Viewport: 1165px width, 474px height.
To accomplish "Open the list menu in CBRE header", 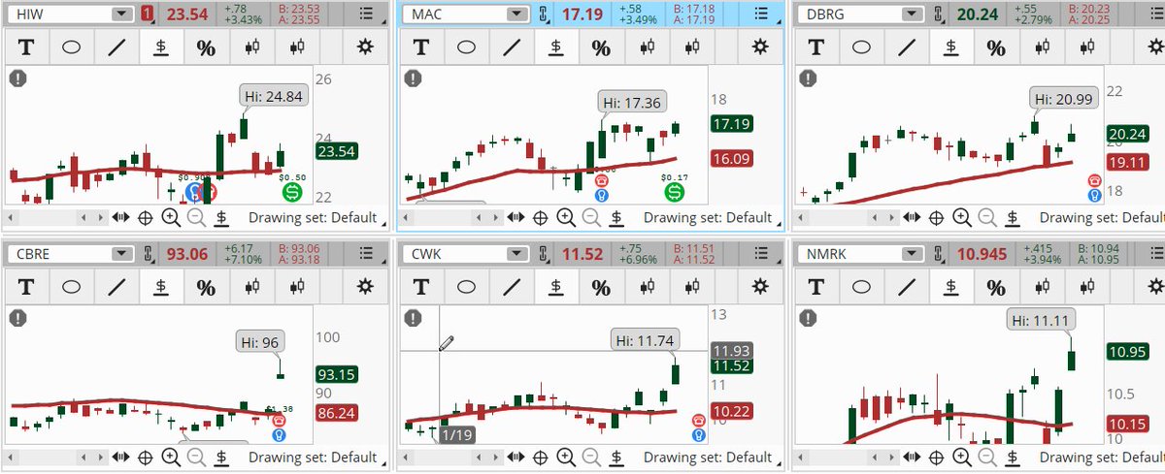I will 364,253.
